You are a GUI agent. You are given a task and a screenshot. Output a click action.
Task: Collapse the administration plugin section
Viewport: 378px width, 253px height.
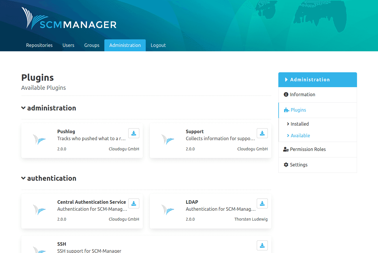pos(23,108)
